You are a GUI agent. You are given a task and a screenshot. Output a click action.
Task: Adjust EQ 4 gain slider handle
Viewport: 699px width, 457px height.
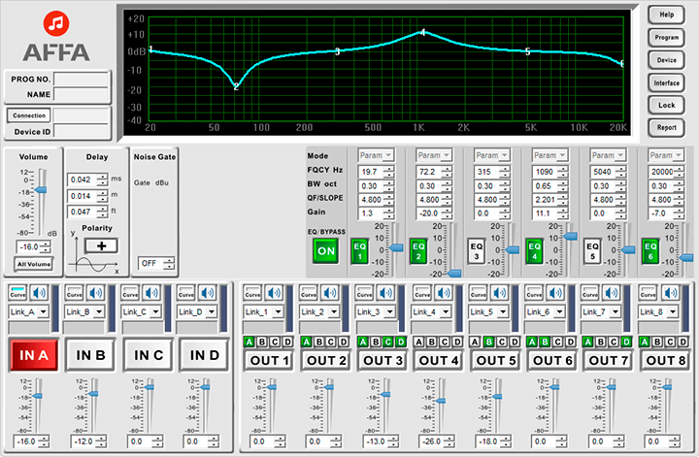pyautogui.click(x=570, y=236)
